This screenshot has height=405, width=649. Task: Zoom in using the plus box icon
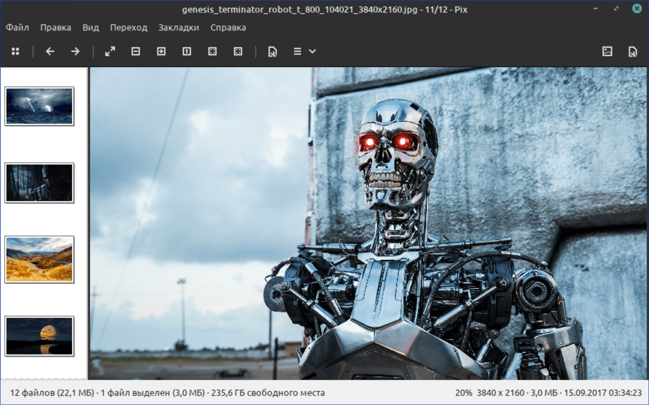[x=161, y=51]
